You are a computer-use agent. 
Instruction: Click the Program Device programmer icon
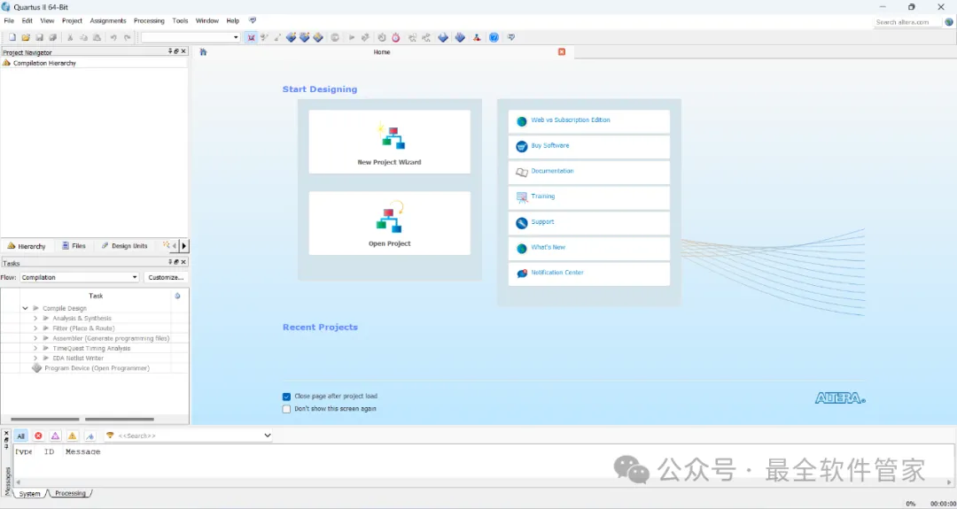(x=36, y=368)
